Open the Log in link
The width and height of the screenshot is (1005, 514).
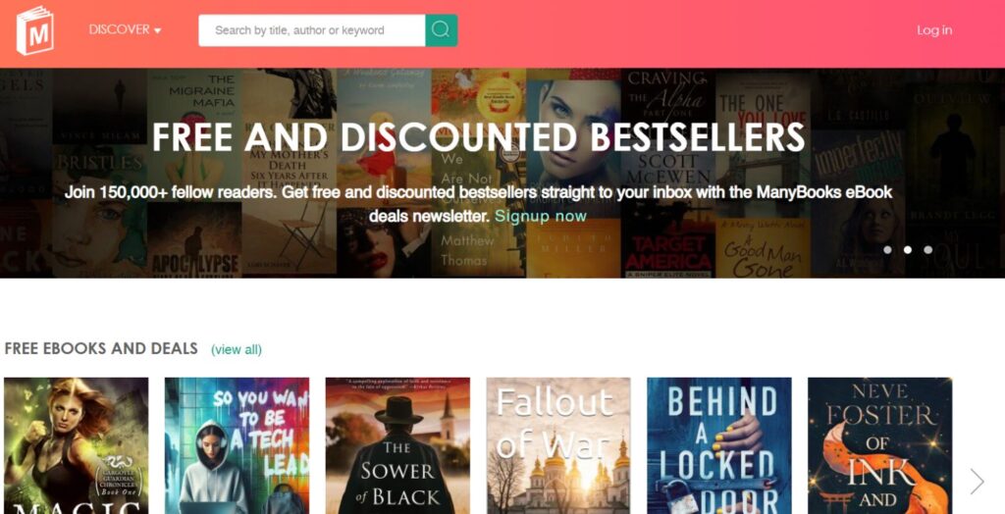click(934, 30)
